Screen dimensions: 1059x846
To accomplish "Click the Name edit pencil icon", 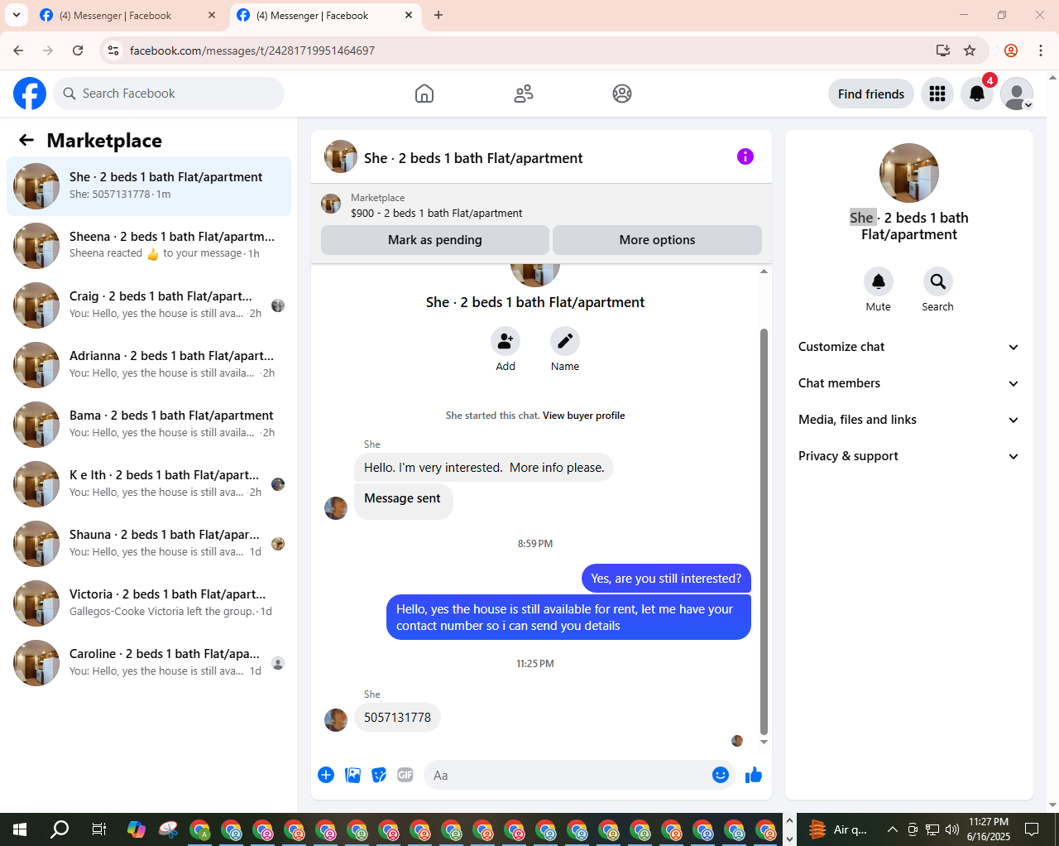I will 565,341.
